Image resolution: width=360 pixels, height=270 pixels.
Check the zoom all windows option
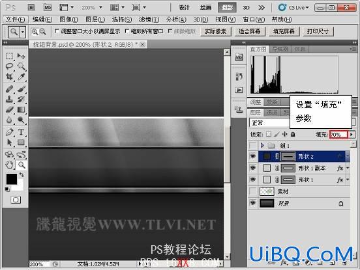(127, 31)
